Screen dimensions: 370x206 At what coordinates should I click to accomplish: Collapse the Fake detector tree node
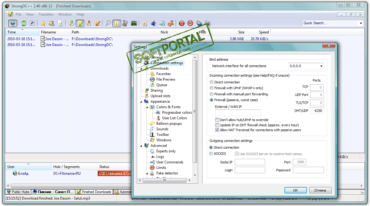[x=147, y=173]
